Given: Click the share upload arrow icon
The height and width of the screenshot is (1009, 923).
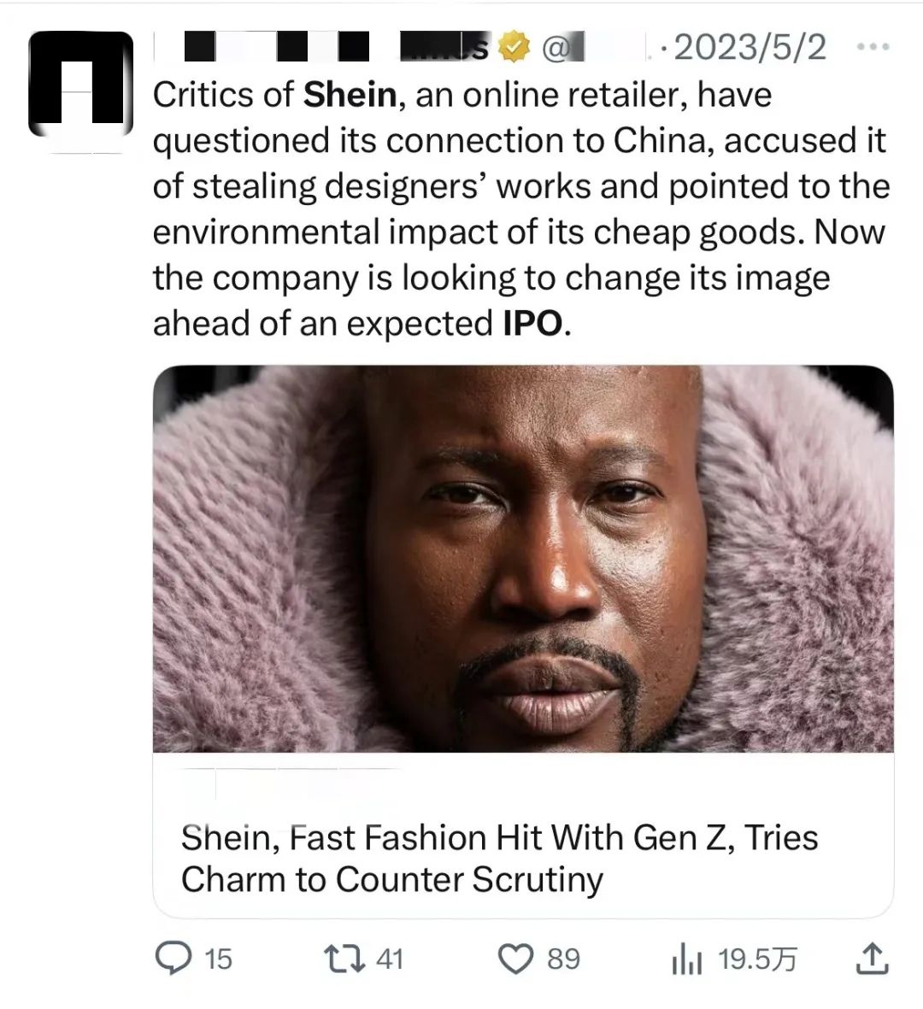Looking at the screenshot, I should 872,959.
